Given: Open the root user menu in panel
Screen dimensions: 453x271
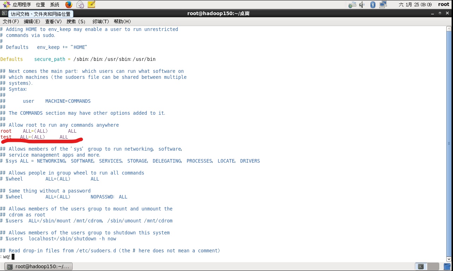Looking at the screenshot, I should click(443, 5).
